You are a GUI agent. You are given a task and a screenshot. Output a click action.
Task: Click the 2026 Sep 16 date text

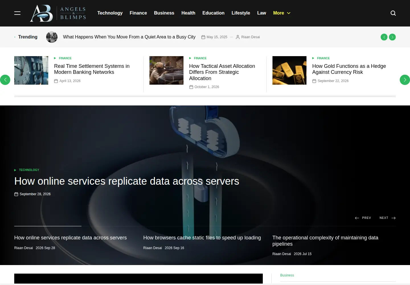point(175,248)
